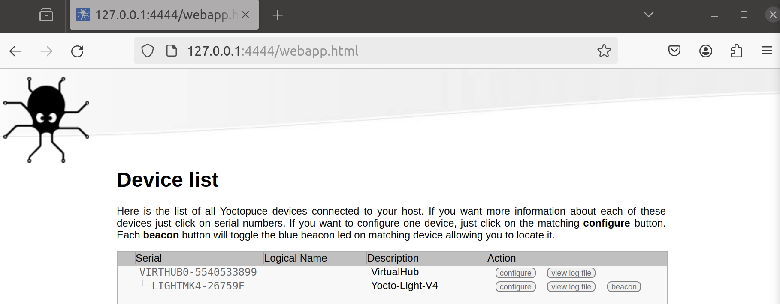Toggle the forward navigation arrow
780x304 pixels.
coord(46,51)
